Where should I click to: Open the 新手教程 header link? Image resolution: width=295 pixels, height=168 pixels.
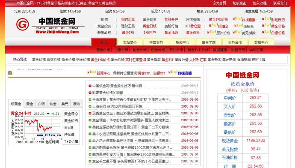(x=104, y=33)
